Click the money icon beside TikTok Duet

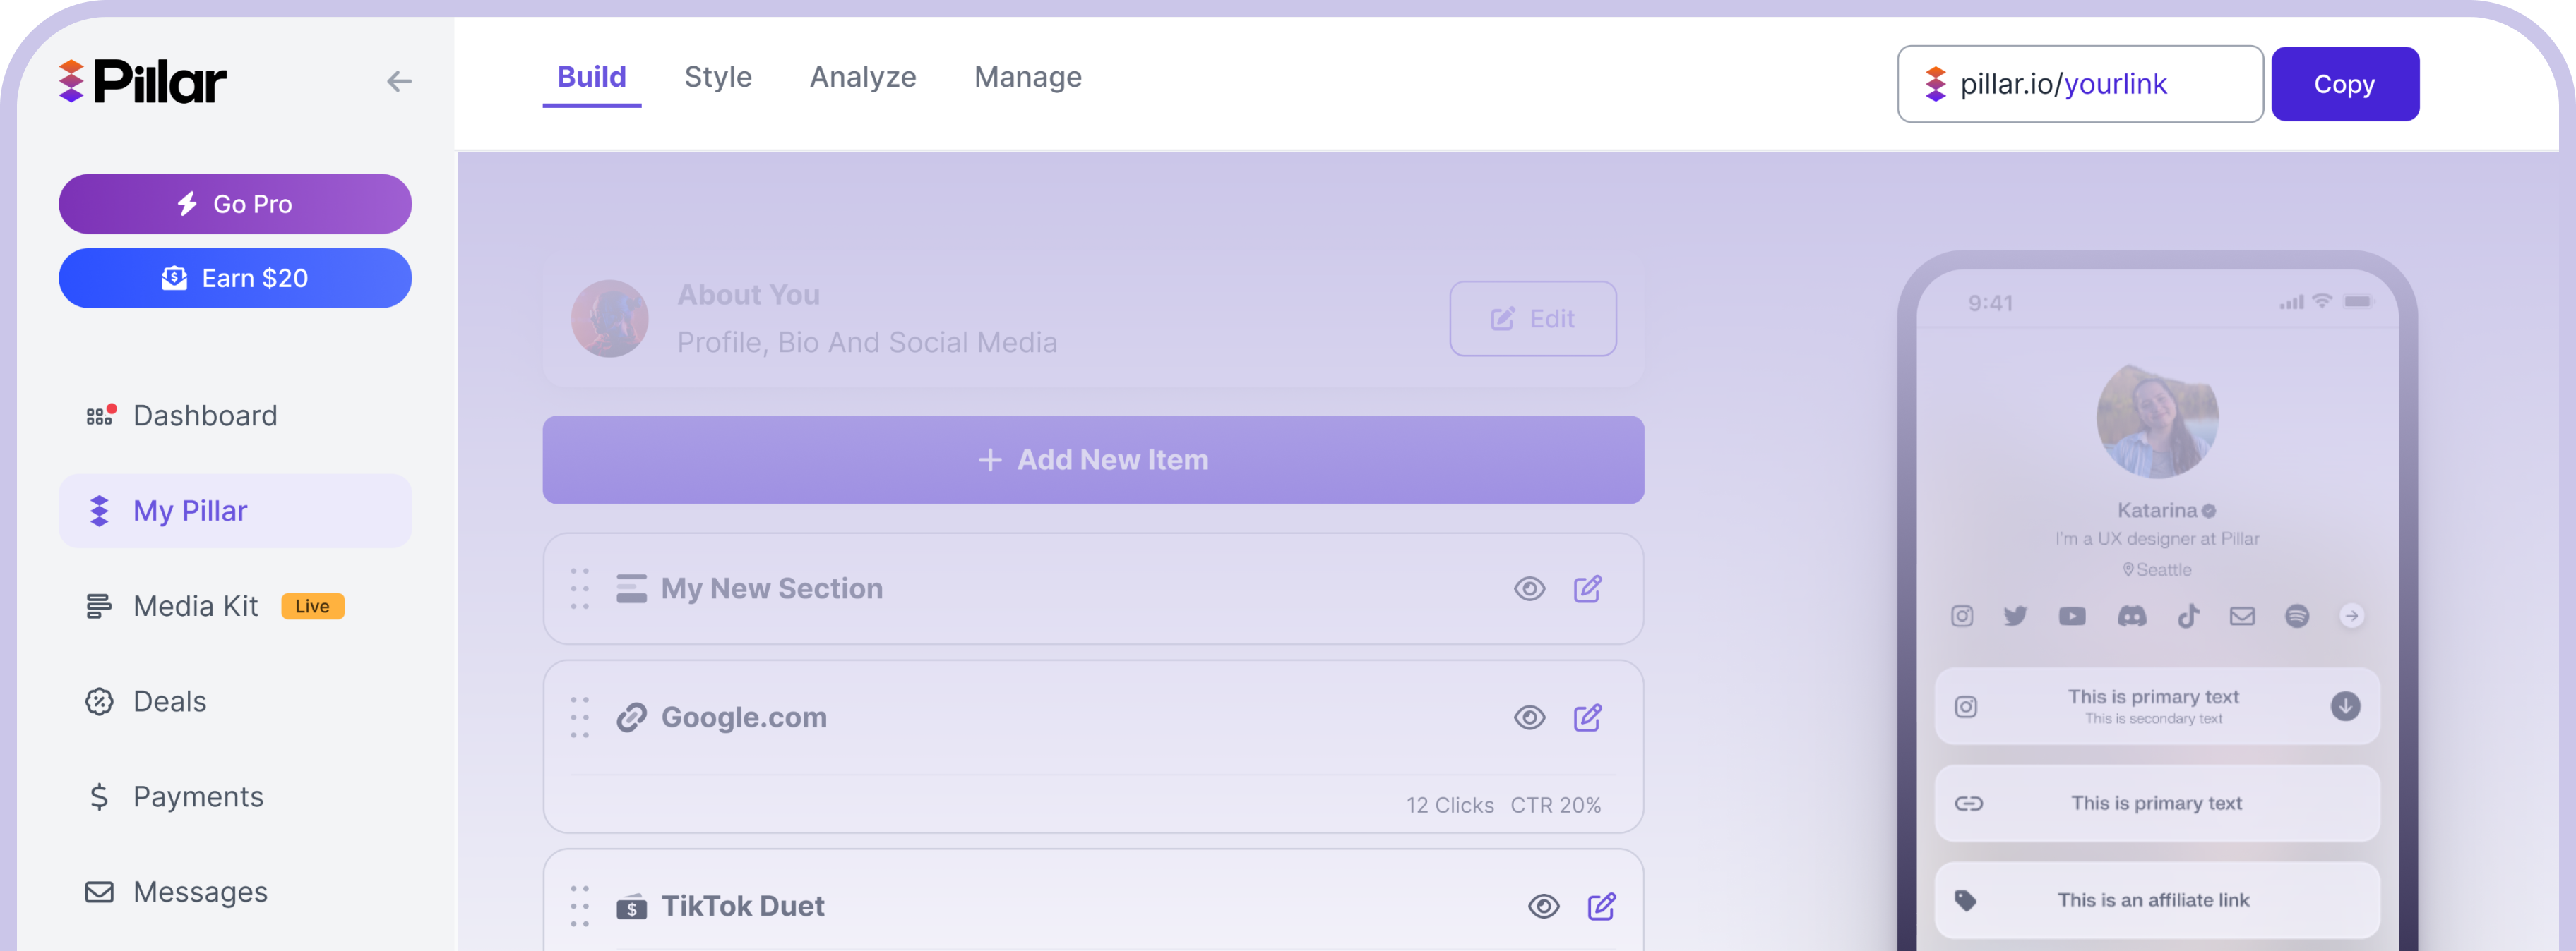click(x=631, y=907)
